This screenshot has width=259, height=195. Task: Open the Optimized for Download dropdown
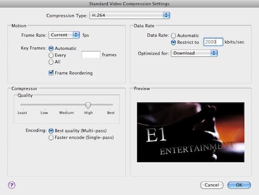pyautogui.click(x=194, y=53)
